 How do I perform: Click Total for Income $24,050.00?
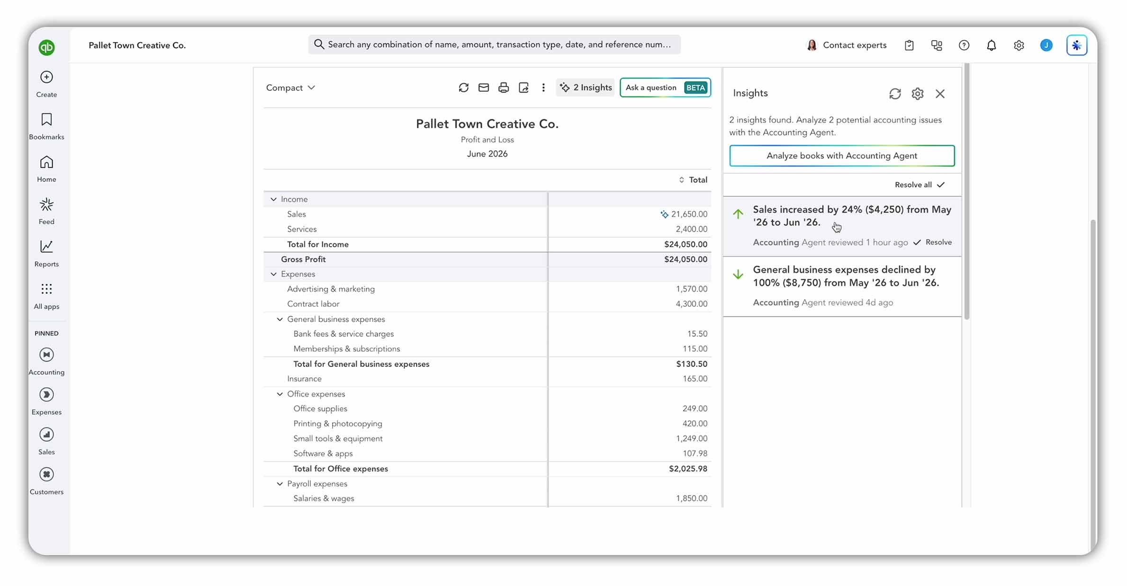(x=685, y=244)
